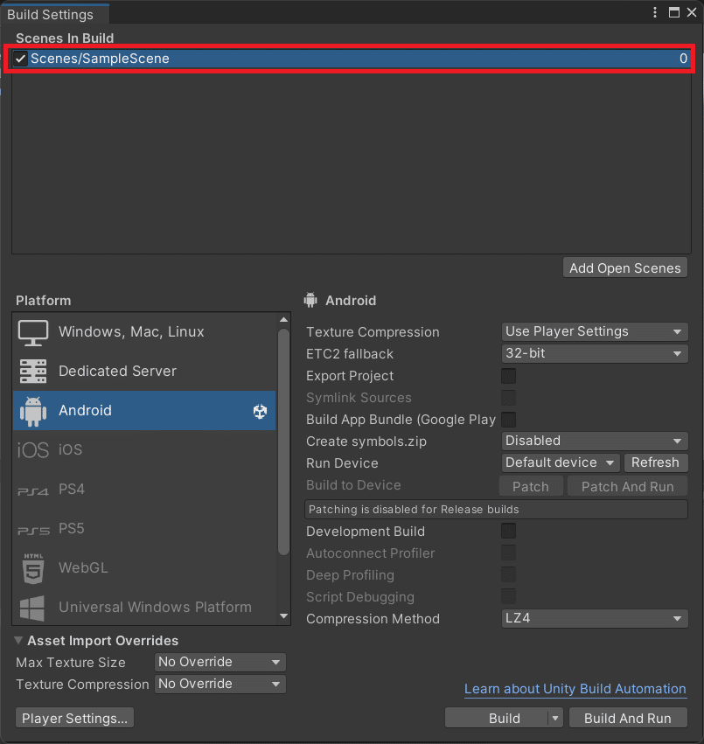Click the Build button
This screenshot has height=744, width=704.
pos(497,718)
